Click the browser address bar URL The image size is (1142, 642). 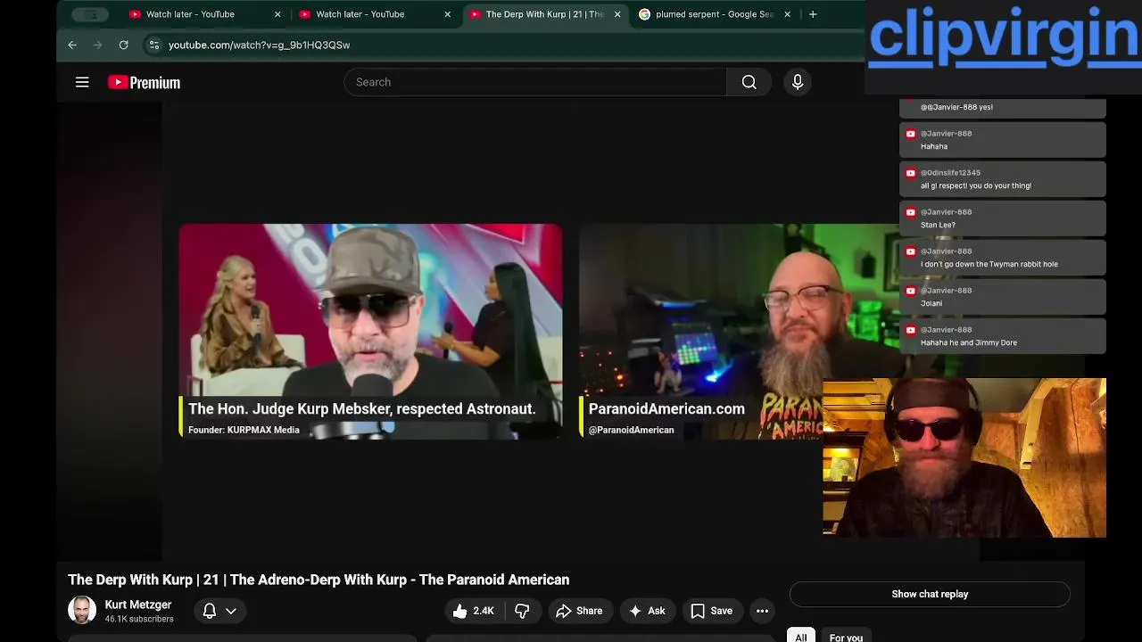point(259,45)
